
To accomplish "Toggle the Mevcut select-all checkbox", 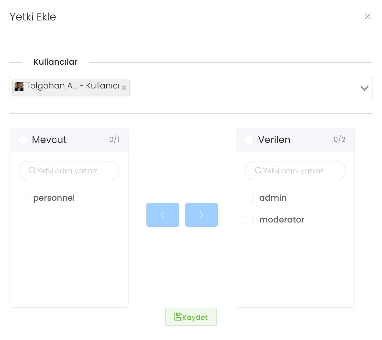I will click(23, 140).
